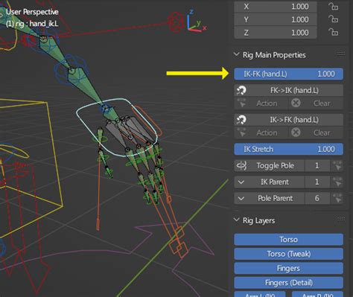The height and width of the screenshot is (297, 353).
Task: Click the FK->IK (hand.L) snap button
Action: coord(289,90)
